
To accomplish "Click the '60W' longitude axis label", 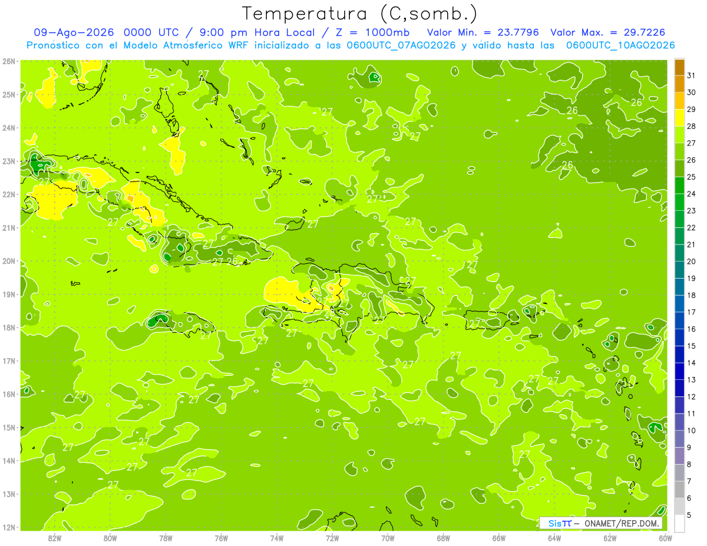I will (x=665, y=538).
